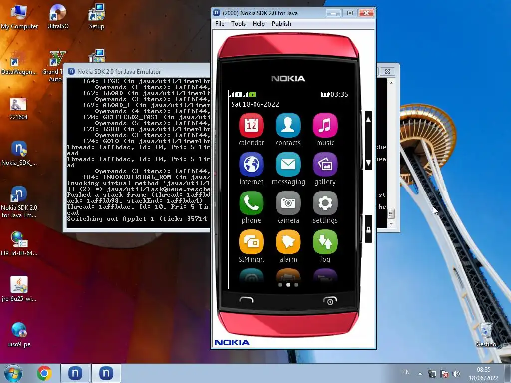Click scroll down arrow in emulator console window
The height and width of the screenshot is (383, 511).
tap(391, 224)
